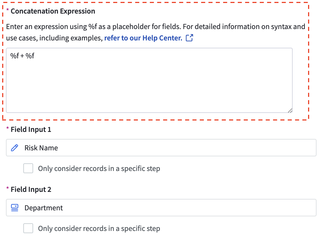The width and height of the screenshot is (323, 241).
Task: Click required asterisk beside Concatenation Expression
Action: pos(8,11)
